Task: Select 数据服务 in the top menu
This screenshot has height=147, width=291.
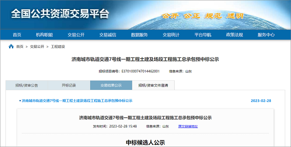Action: pyautogui.click(x=139, y=35)
